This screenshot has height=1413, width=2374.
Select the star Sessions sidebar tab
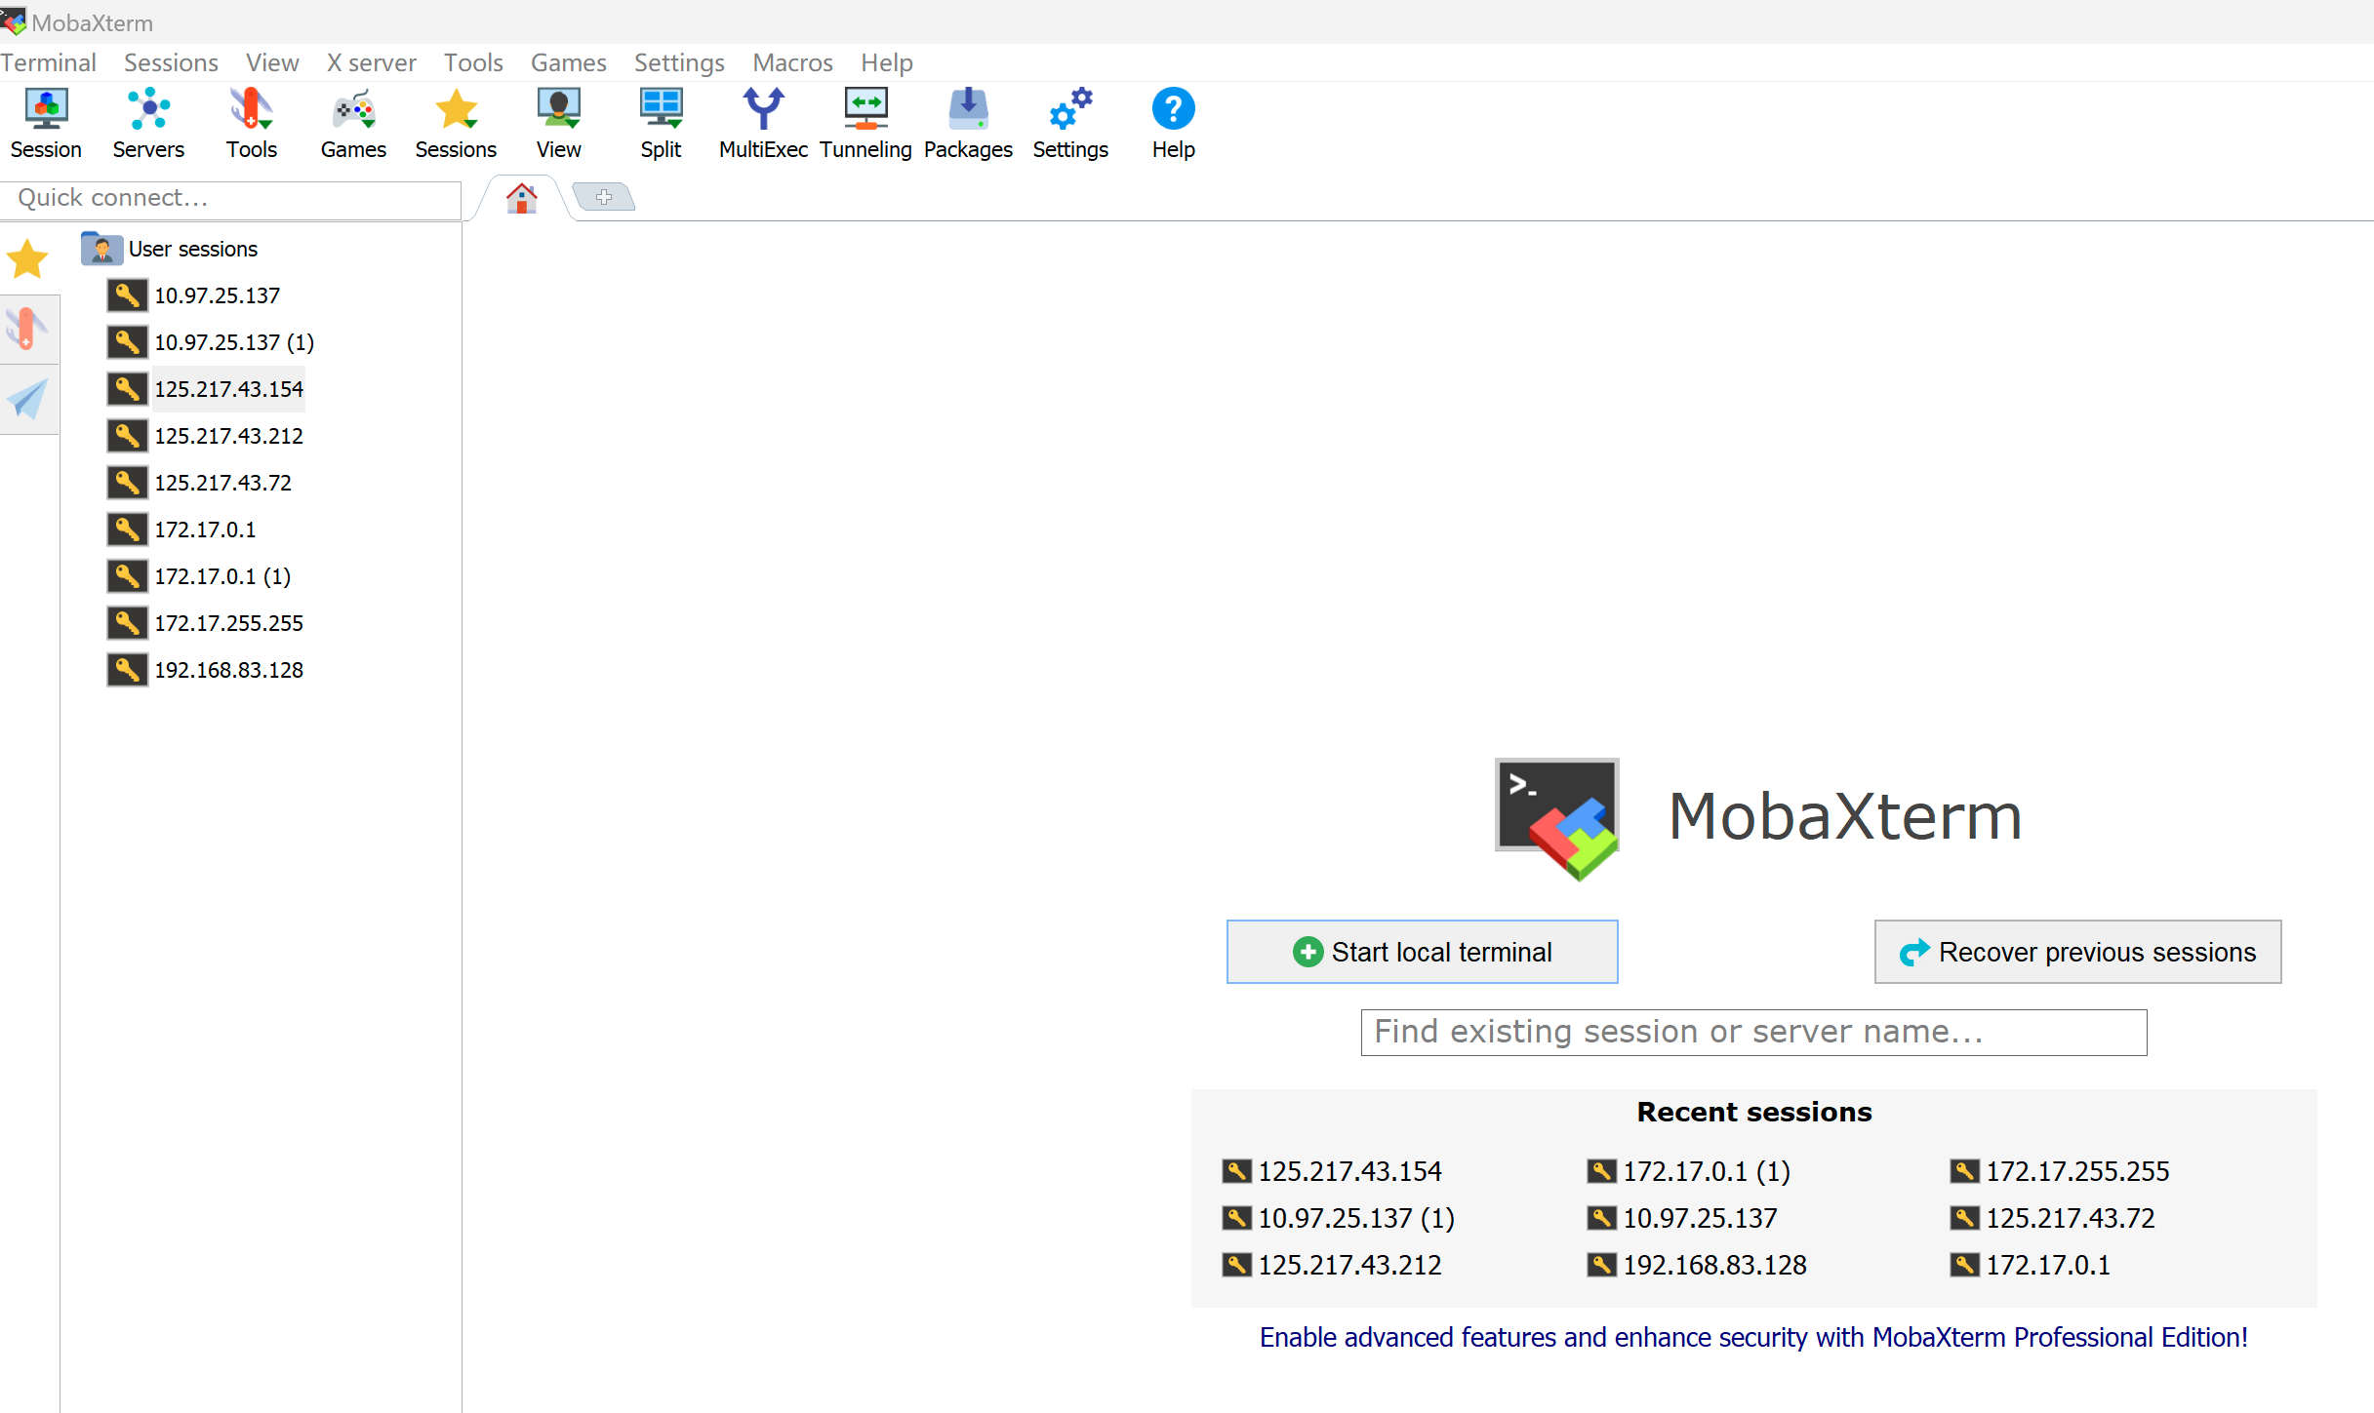click(x=28, y=259)
